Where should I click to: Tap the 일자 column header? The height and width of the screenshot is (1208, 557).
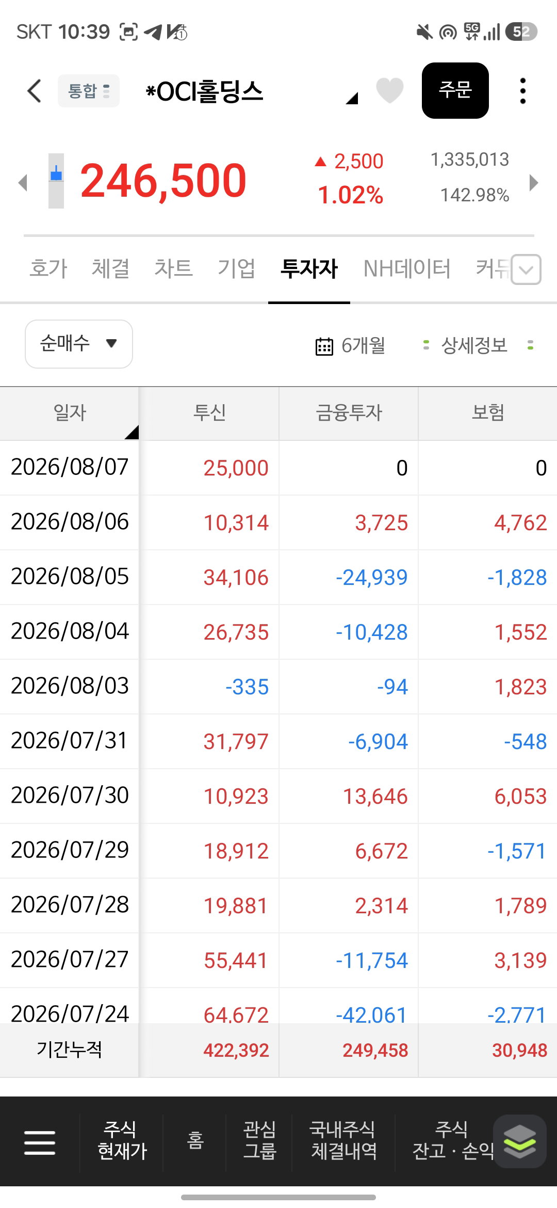(x=70, y=413)
